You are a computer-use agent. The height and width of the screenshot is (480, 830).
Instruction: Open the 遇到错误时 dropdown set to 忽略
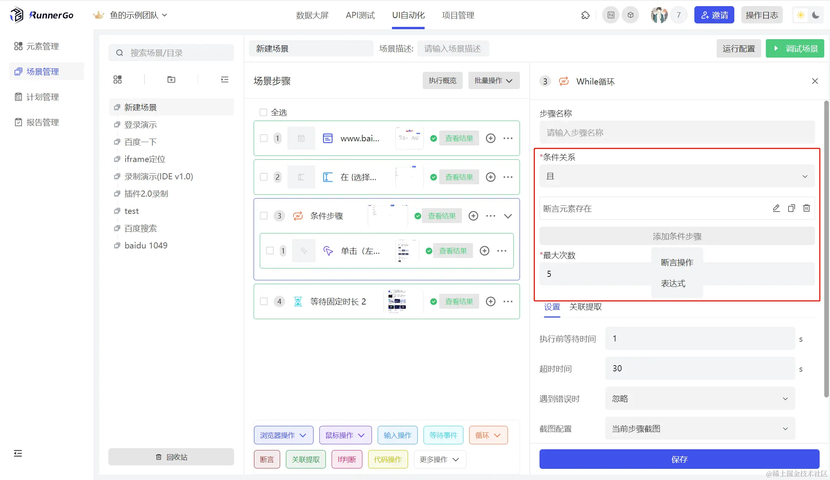[700, 399]
